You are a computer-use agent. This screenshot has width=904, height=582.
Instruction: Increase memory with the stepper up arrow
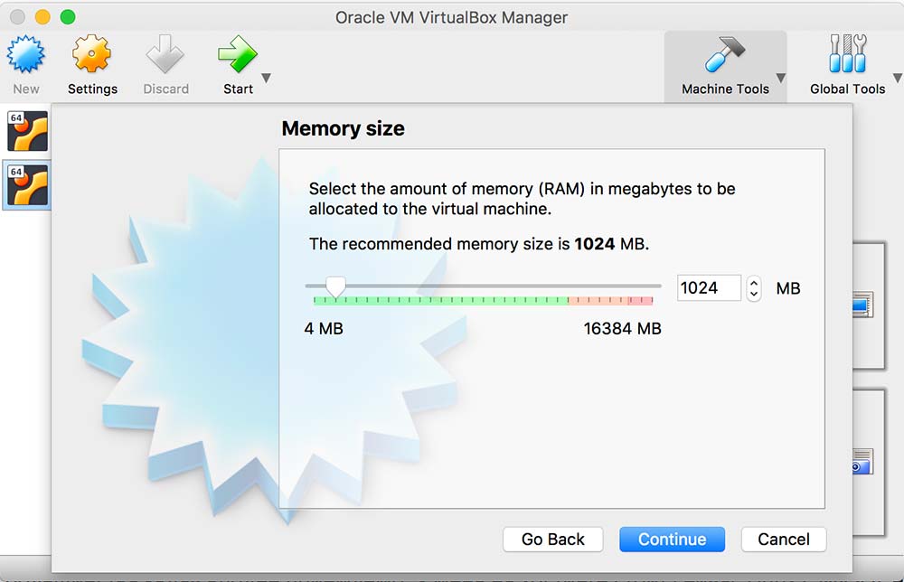754,282
